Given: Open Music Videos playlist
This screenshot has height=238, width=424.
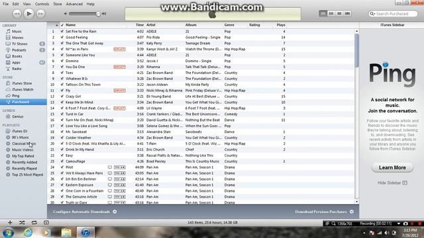Looking at the screenshot, I should coord(23,149).
